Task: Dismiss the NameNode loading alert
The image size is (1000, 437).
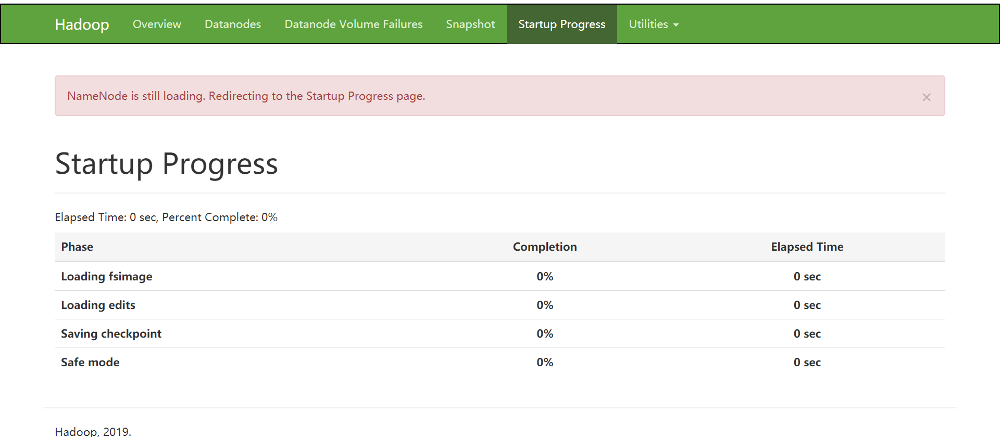Action: click(926, 97)
